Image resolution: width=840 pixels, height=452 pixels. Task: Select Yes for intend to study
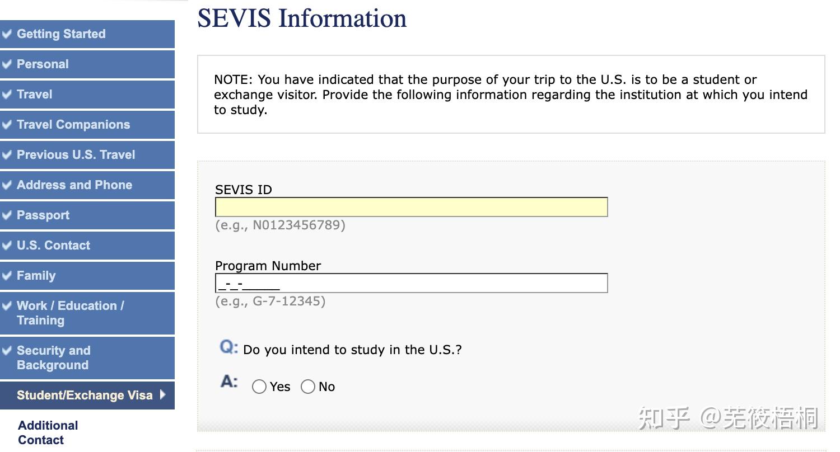(x=259, y=387)
